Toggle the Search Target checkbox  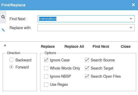pos(87,68)
